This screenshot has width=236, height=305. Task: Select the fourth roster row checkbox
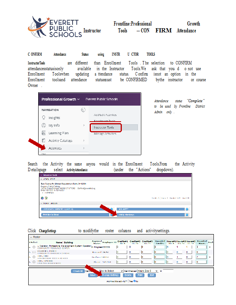coord(34,262)
